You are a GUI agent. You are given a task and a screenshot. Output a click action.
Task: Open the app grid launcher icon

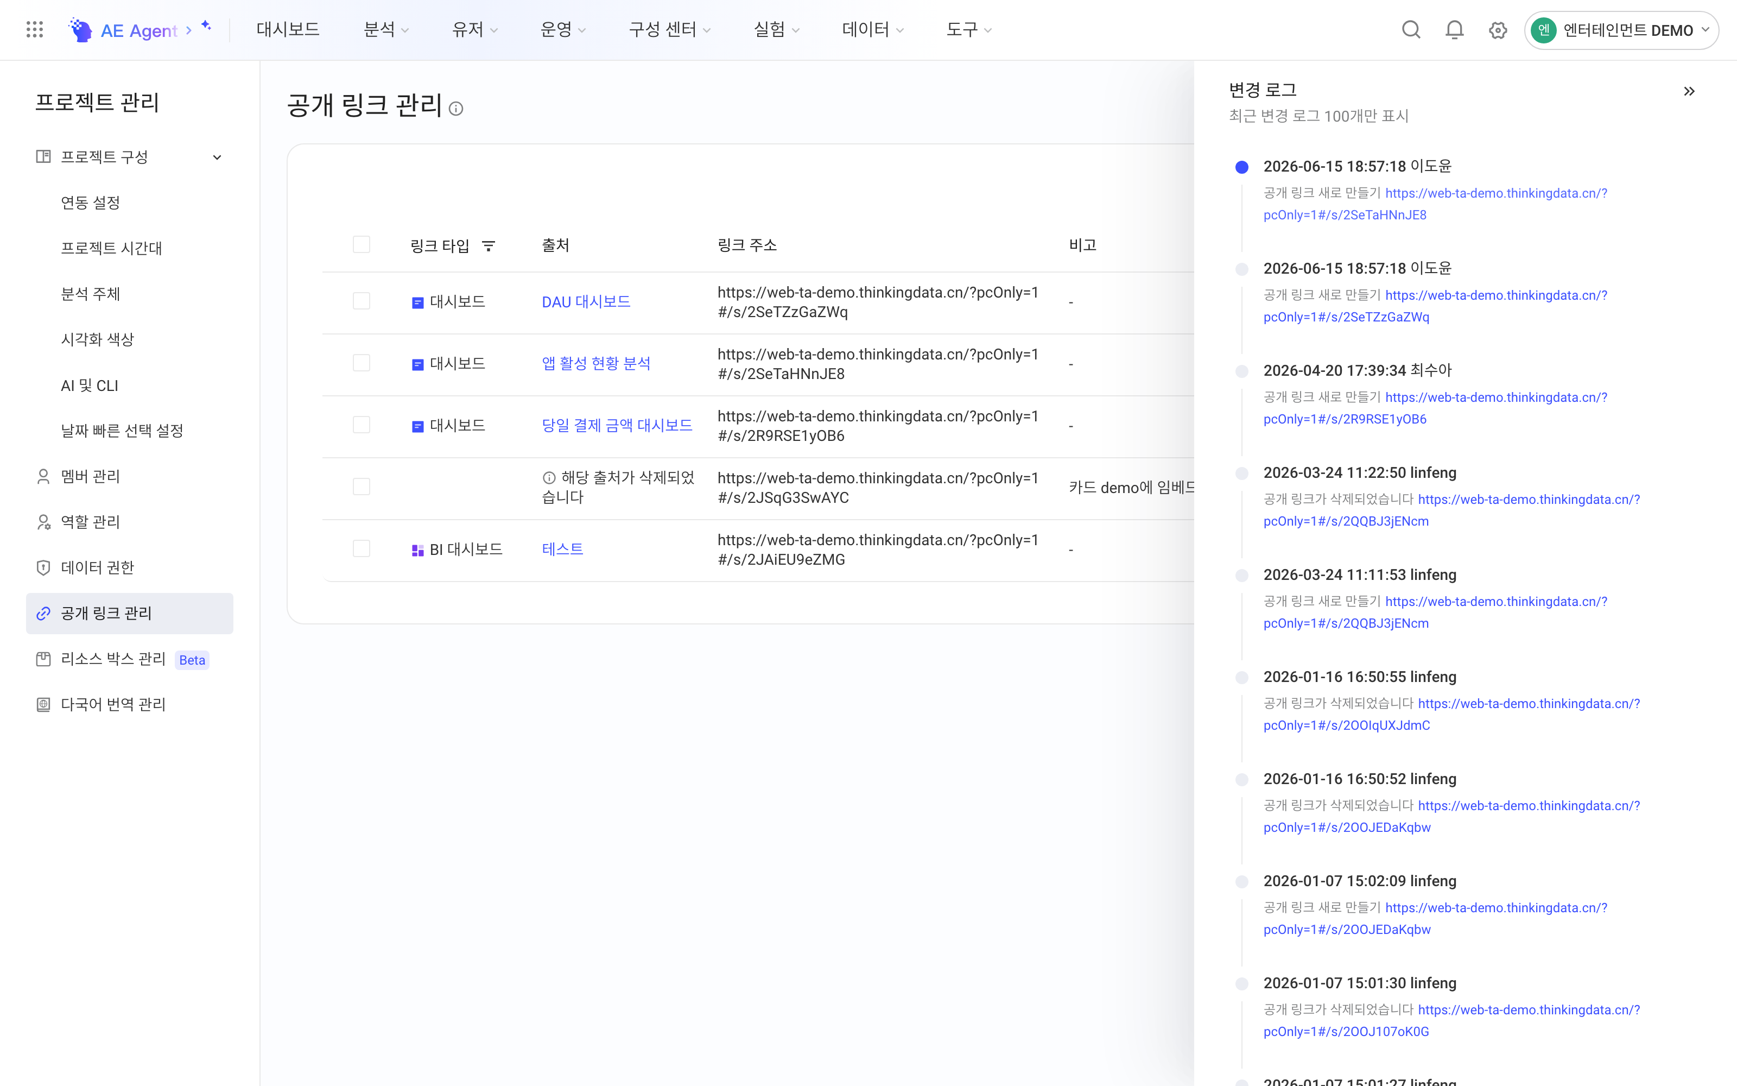coord(34,29)
